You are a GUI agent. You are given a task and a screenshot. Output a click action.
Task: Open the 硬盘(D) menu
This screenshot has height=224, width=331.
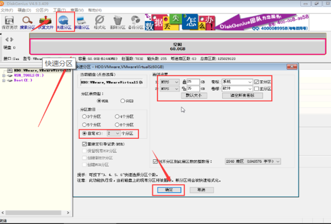click(x=24, y=10)
